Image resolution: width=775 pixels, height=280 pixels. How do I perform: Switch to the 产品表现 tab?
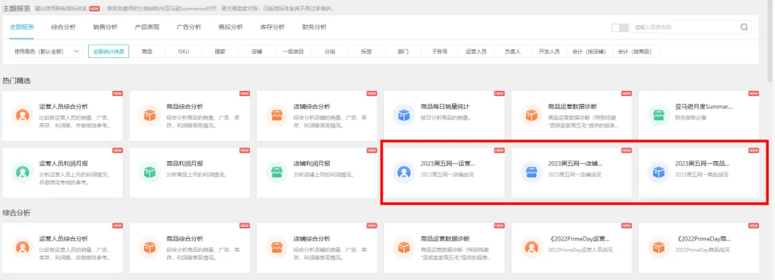pos(147,27)
